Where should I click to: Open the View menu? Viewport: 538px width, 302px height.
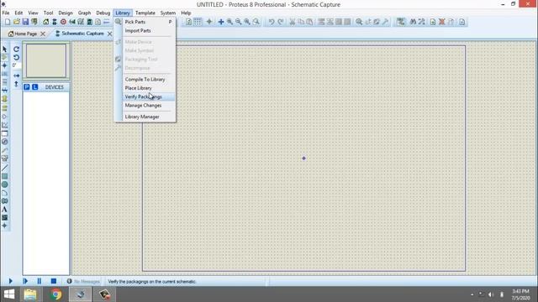(33, 13)
